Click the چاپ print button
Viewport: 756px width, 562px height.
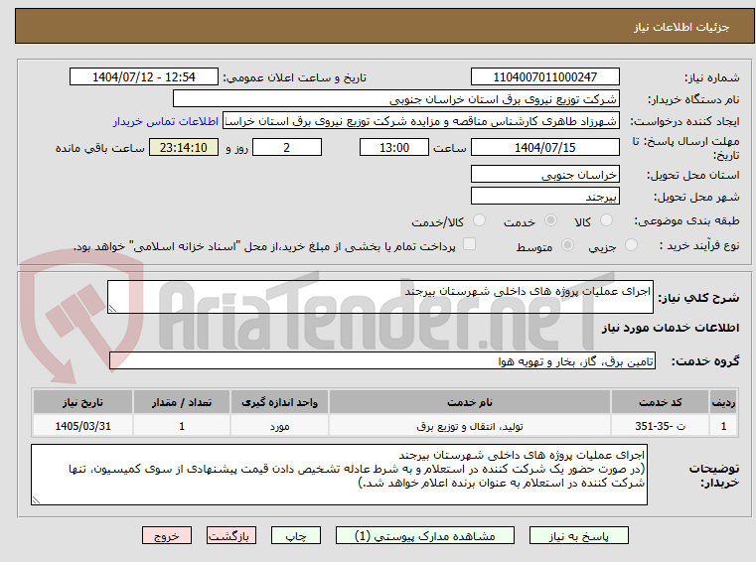click(296, 535)
